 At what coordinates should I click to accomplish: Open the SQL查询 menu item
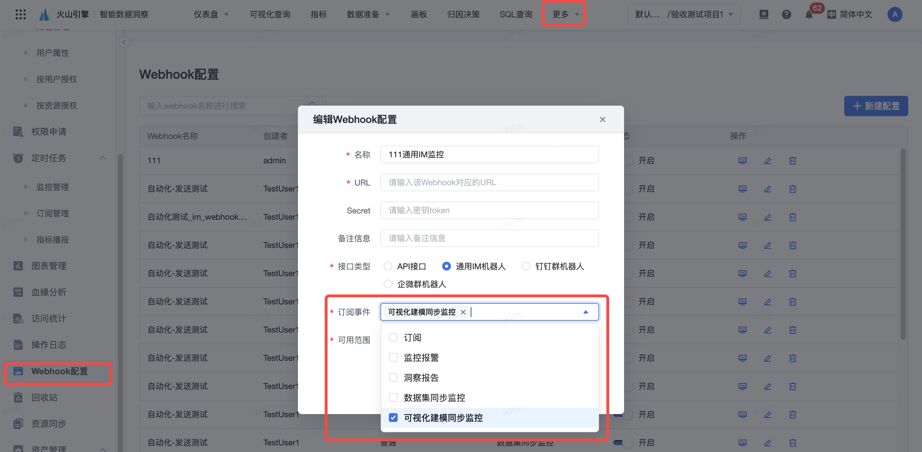[515, 14]
